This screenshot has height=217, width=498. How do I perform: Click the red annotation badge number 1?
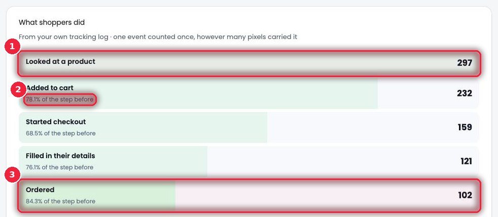point(12,47)
